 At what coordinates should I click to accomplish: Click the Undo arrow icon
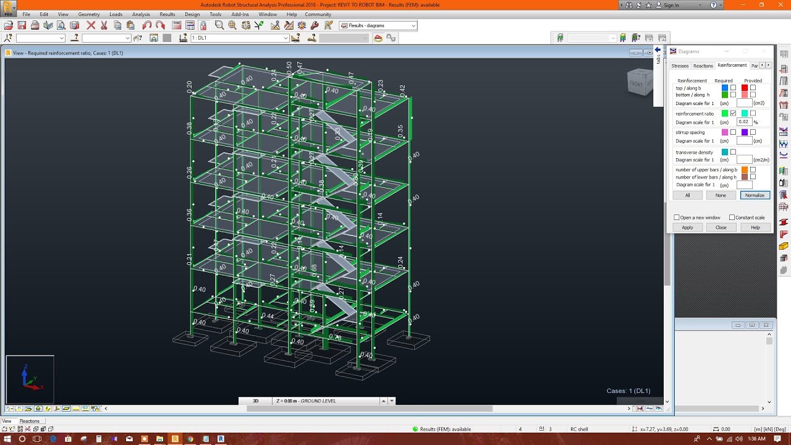coord(147,25)
